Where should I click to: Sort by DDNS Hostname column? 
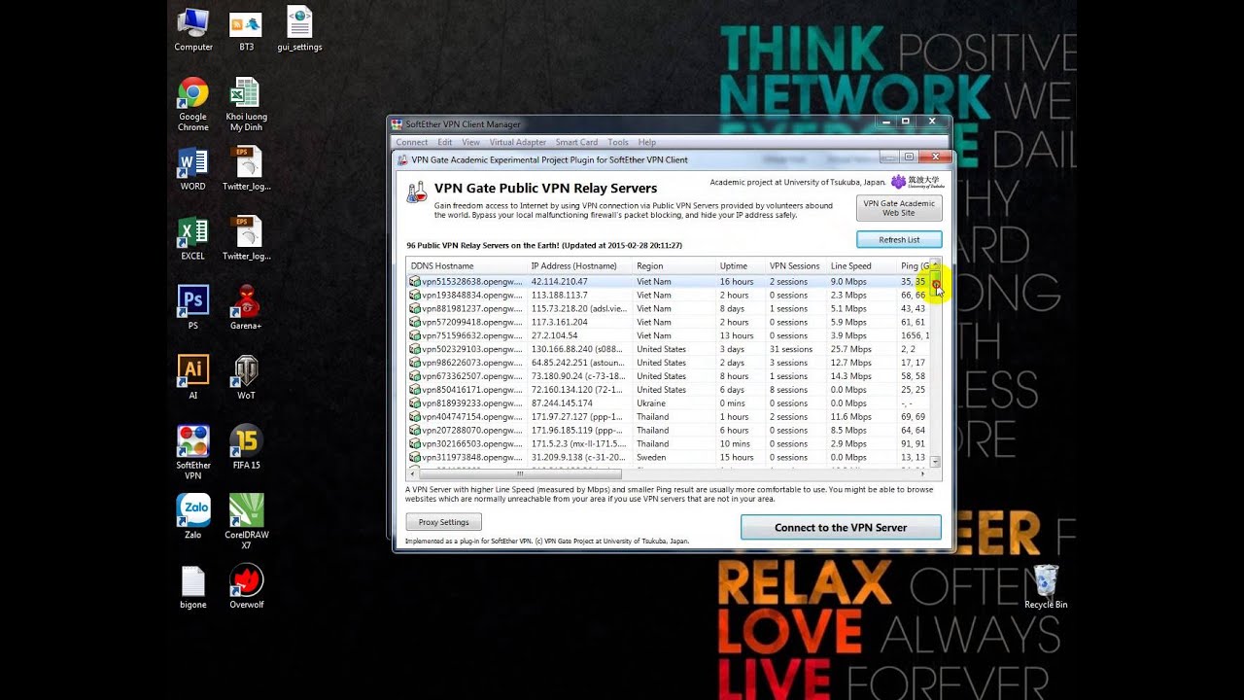coord(466,265)
